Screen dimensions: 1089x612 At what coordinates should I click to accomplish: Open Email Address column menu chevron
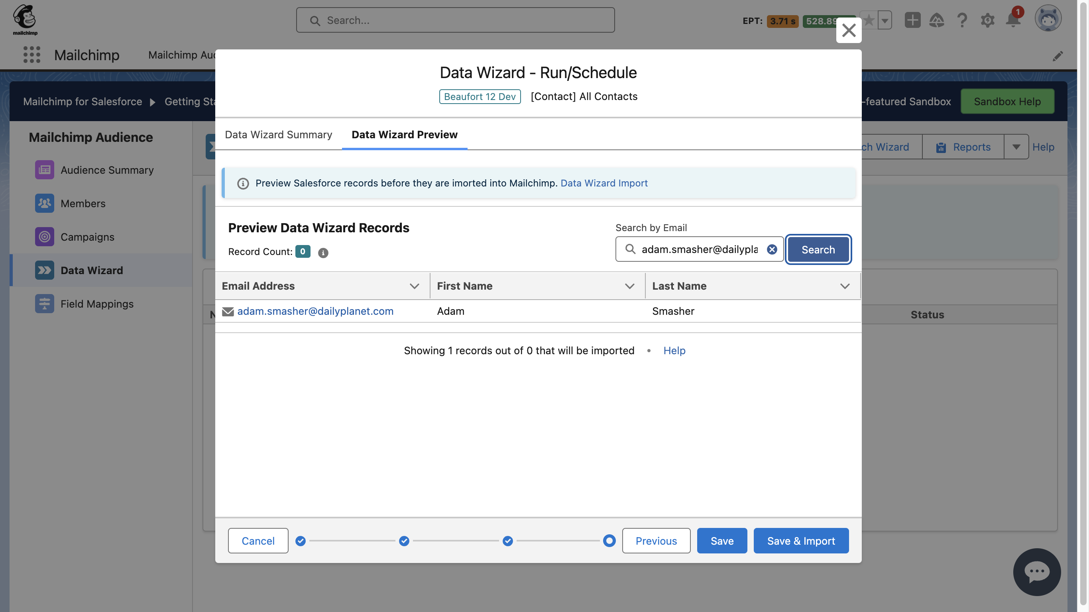point(414,286)
